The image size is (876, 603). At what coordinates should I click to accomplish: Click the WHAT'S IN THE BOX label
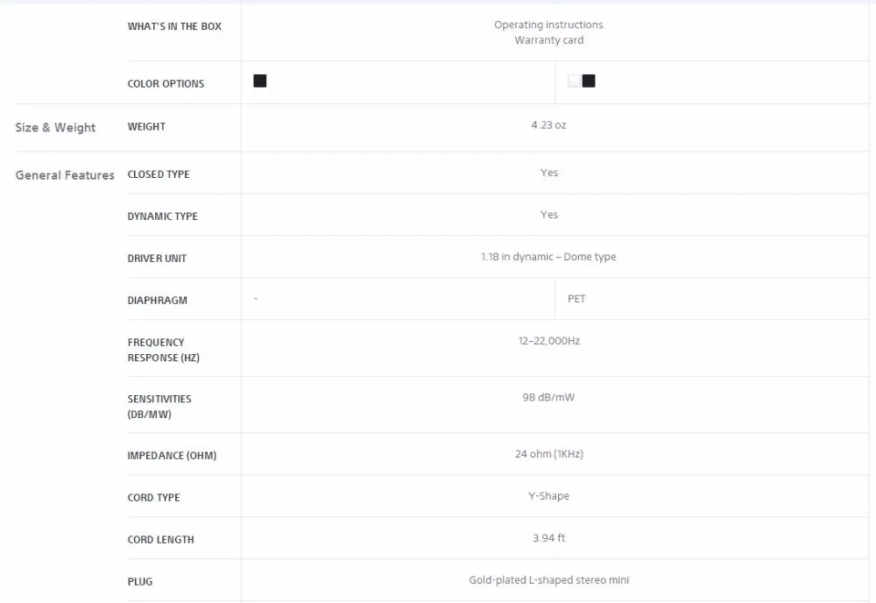click(174, 26)
